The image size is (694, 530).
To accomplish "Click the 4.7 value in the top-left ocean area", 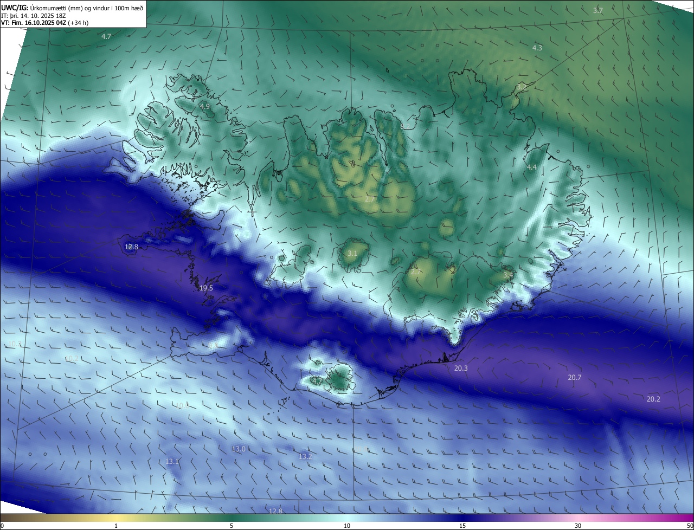I will (x=106, y=36).
